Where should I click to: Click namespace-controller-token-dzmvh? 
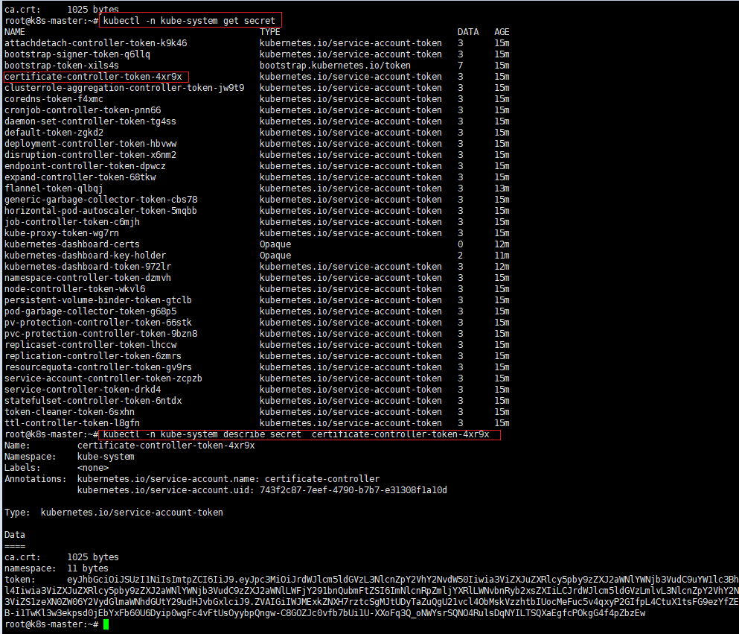tap(88, 278)
